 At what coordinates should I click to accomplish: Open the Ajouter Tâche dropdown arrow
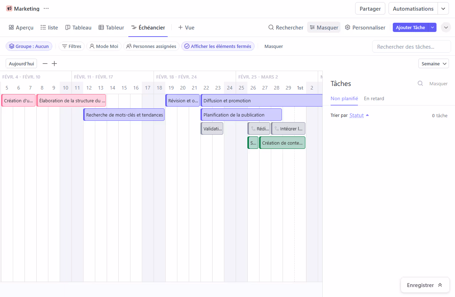coord(433,27)
